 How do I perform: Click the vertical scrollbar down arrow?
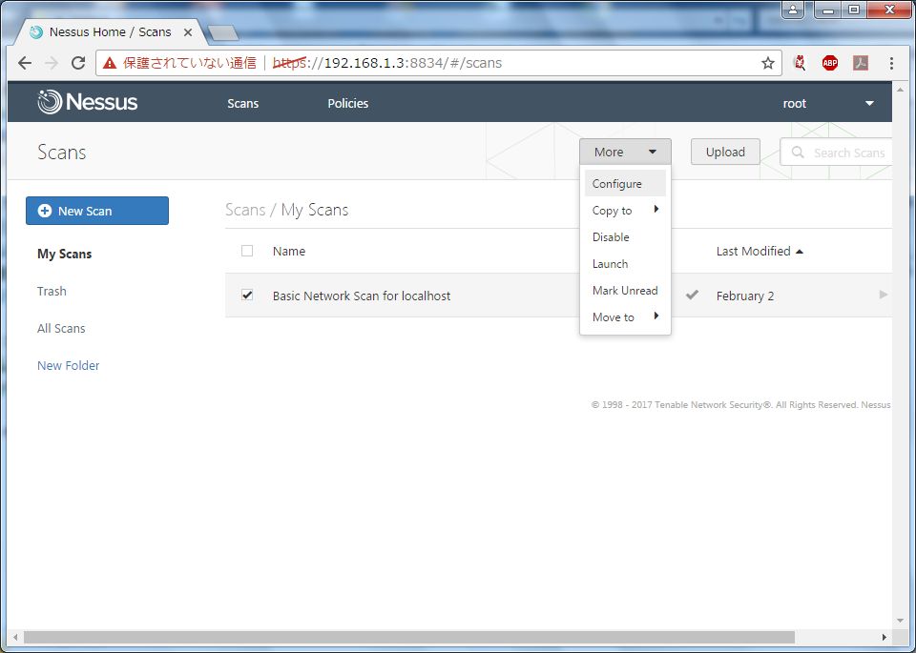900,621
